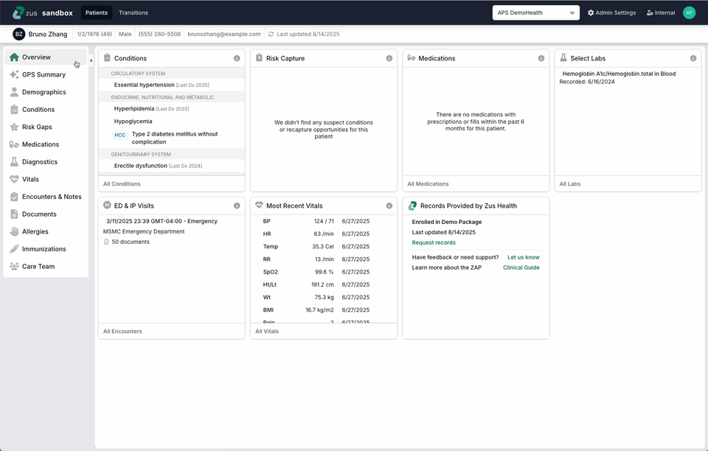The height and width of the screenshot is (451, 708).
Task: Open the All Conditions link
Action: pyautogui.click(x=122, y=184)
